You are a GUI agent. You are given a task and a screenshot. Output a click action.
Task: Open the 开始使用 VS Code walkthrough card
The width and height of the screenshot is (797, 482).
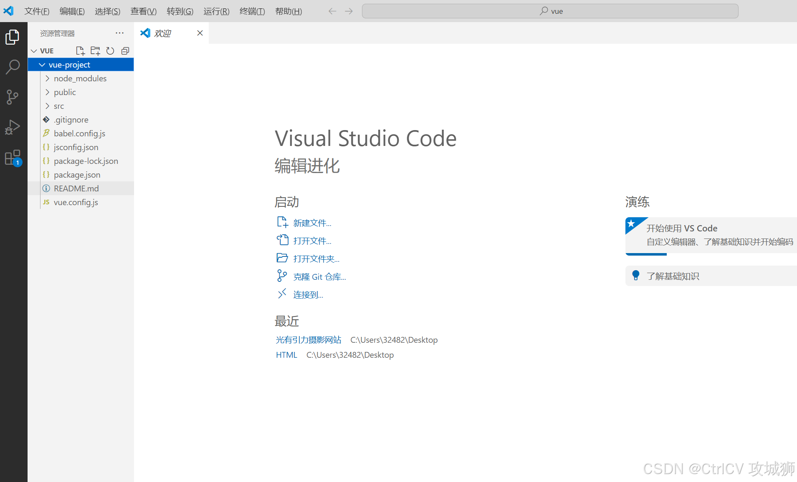pos(711,236)
